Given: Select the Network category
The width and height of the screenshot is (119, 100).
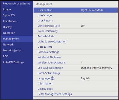Looking at the screenshot, I should pos(8,45).
